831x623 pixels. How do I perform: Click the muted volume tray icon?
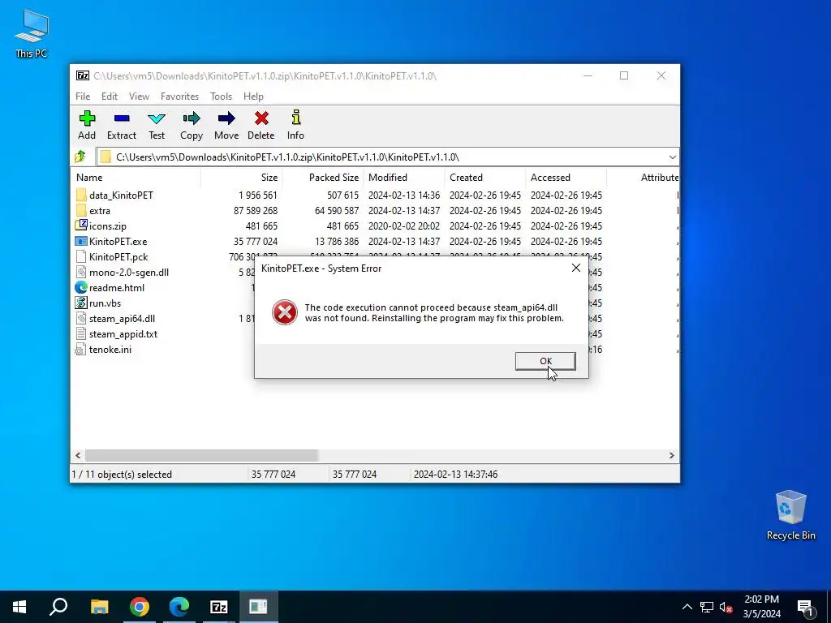coord(726,607)
